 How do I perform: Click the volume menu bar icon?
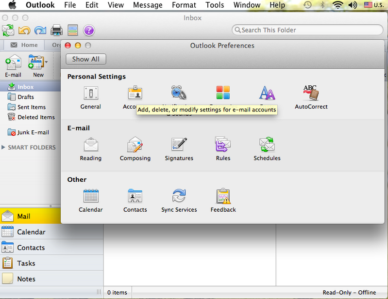click(353, 5)
